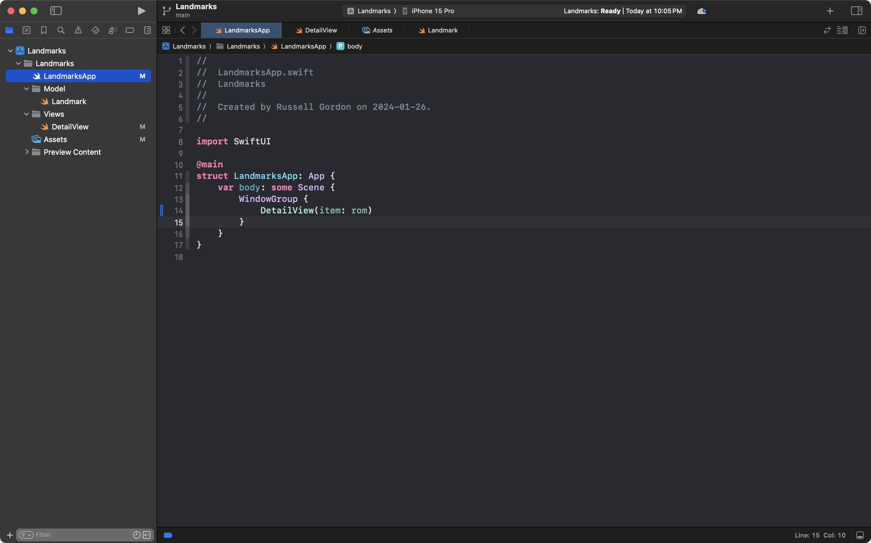Show the Issue navigator
The height and width of the screenshot is (543, 871).
78,30
